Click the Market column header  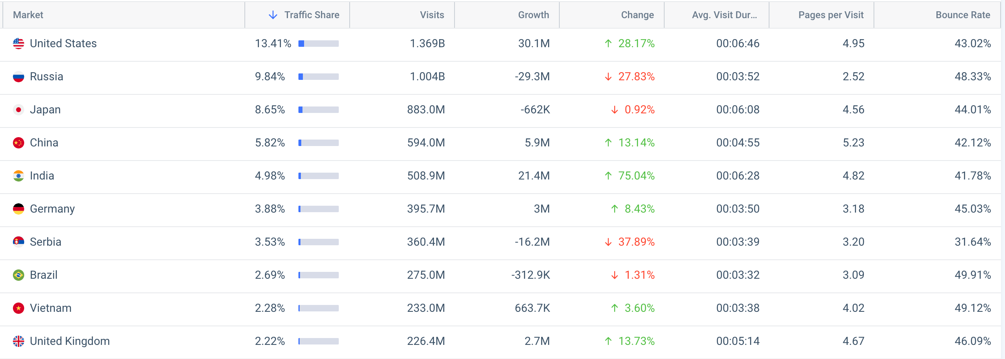tap(28, 15)
